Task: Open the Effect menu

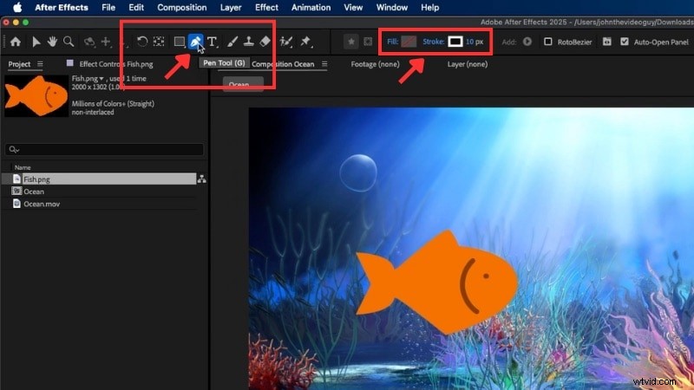Action: click(x=266, y=8)
